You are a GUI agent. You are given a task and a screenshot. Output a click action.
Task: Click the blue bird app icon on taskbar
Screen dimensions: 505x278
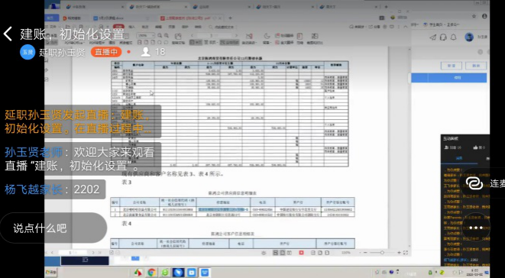point(178,273)
